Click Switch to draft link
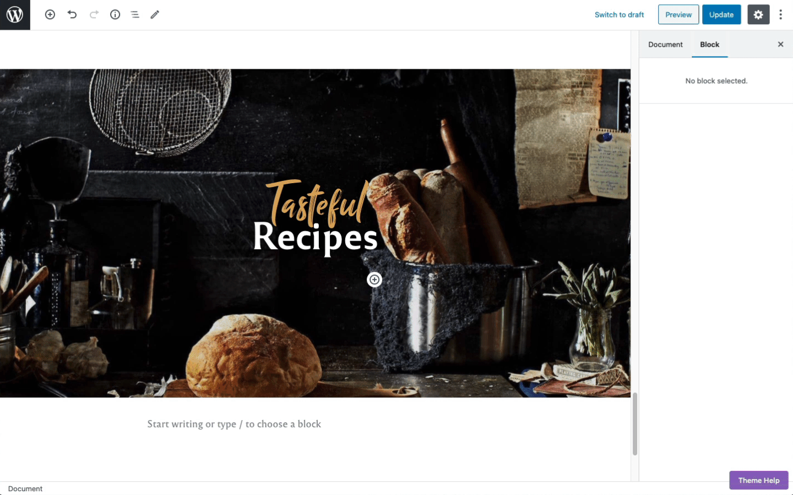Image resolution: width=793 pixels, height=495 pixels. coord(619,15)
